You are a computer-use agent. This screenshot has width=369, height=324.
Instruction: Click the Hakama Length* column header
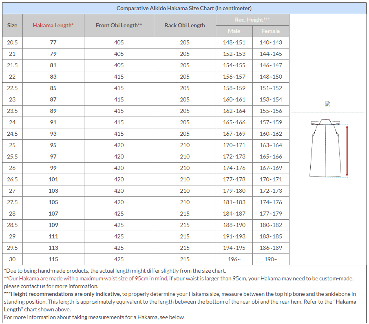[53, 25]
